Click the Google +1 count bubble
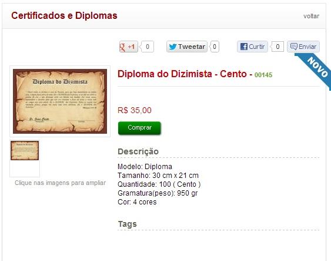Screen dimensions: 331x261 point(148,47)
